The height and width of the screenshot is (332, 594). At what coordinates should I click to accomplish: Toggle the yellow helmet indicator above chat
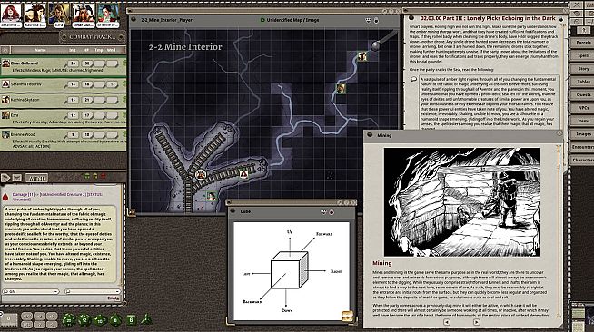[x=94, y=176]
